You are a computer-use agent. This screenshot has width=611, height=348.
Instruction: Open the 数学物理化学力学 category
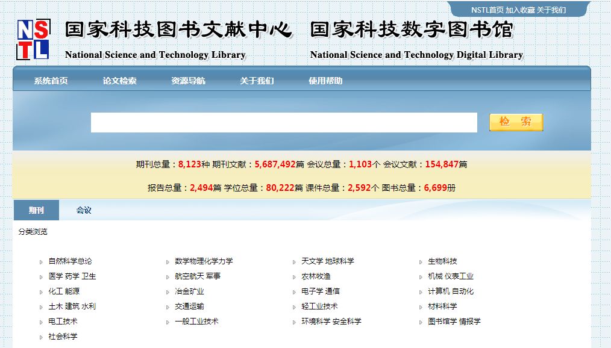click(204, 261)
